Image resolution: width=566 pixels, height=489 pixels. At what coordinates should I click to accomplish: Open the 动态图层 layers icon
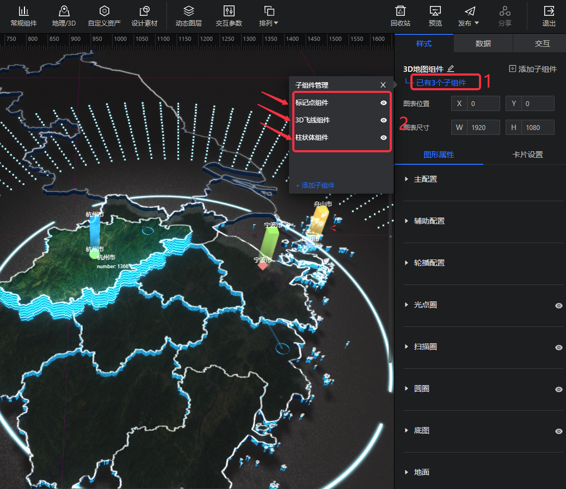188,11
